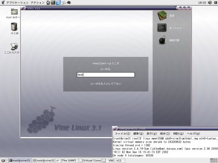Image resolution: width=218 pixels, height=163 pixels.
Task: Click the terminal window menu icon
Action: 115,129
